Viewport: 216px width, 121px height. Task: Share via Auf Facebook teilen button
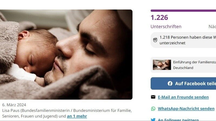183,83
